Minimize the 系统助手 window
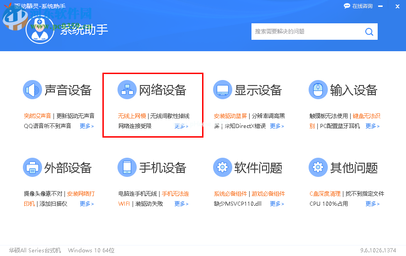Image resolution: width=406 pixels, height=256 pixels. coord(380,6)
